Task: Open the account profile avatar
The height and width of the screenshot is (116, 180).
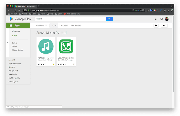Action: (167, 19)
